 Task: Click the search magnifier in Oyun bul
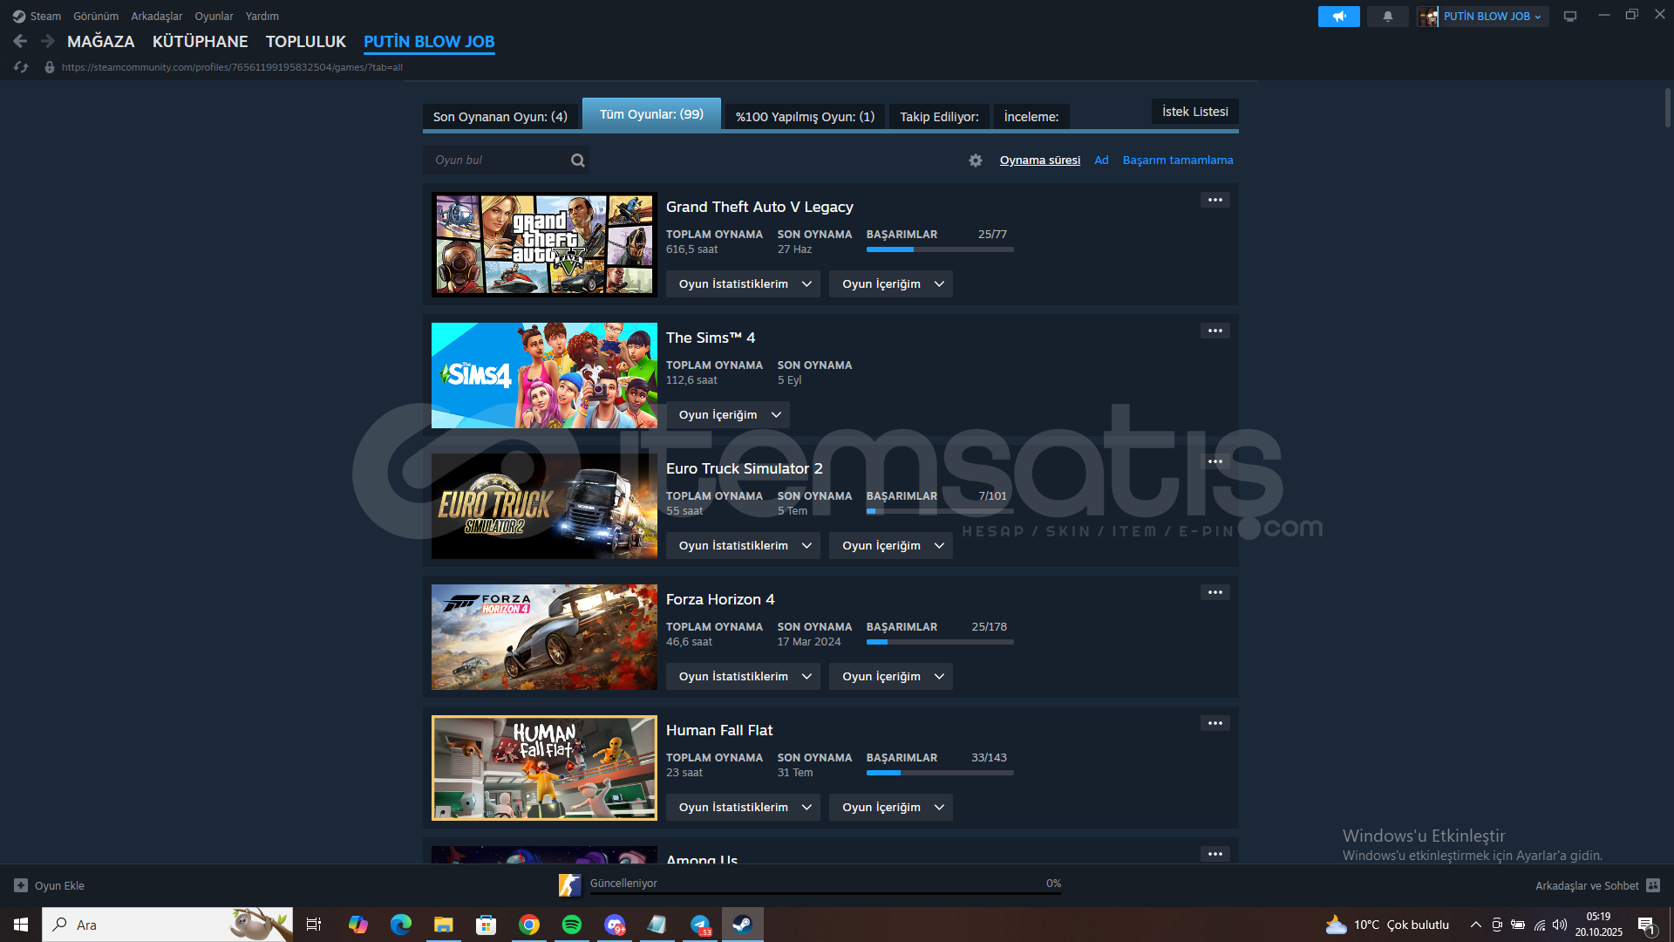tap(577, 160)
